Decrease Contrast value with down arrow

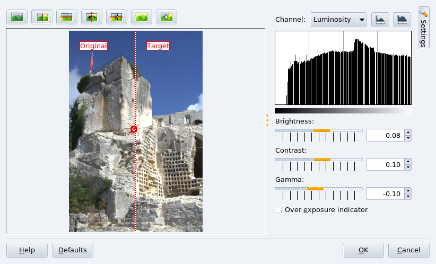pos(407,168)
